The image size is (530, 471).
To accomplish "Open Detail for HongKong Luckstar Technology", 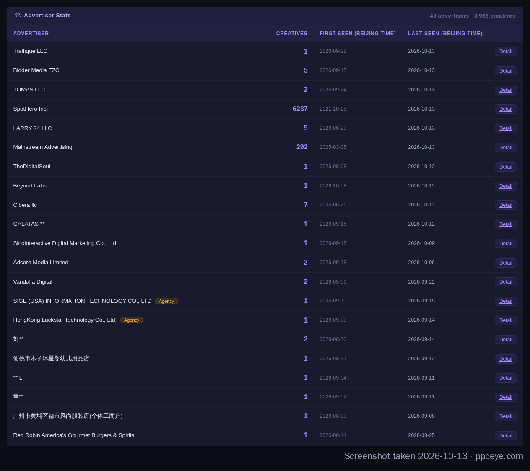I will tap(506, 320).
